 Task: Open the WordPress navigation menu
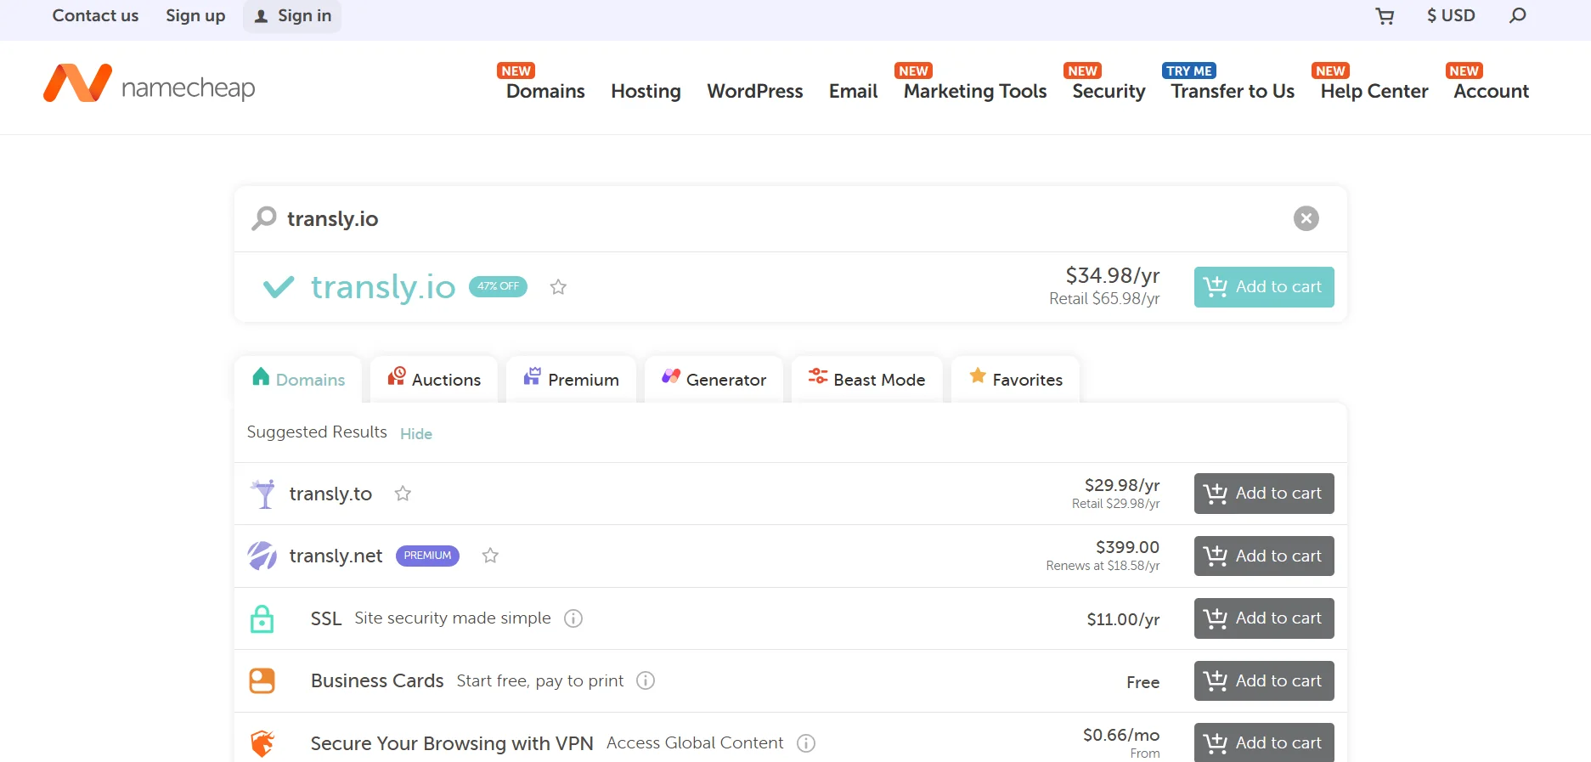tap(754, 91)
